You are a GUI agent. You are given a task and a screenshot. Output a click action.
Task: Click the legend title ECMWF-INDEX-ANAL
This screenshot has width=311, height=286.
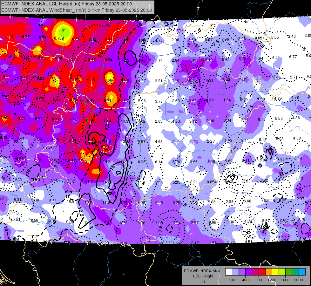pyautogui.click(x=203, y=271)
